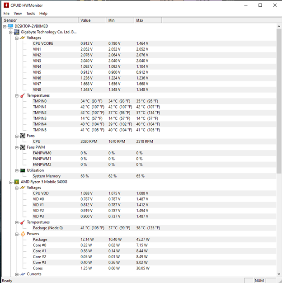282x283 pixels.
Task: Collapse the Powers group
Action: coord(17,234)
